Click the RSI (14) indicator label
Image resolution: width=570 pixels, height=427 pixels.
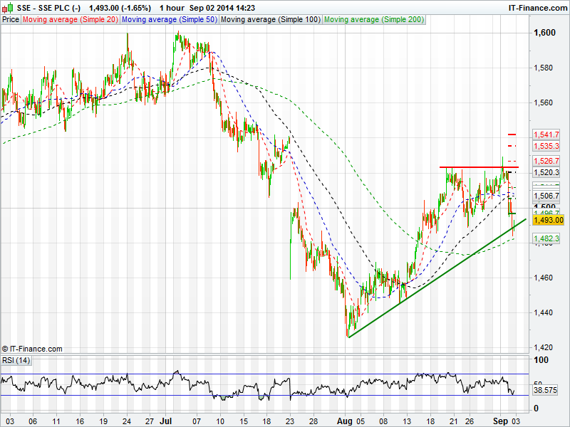16,360
